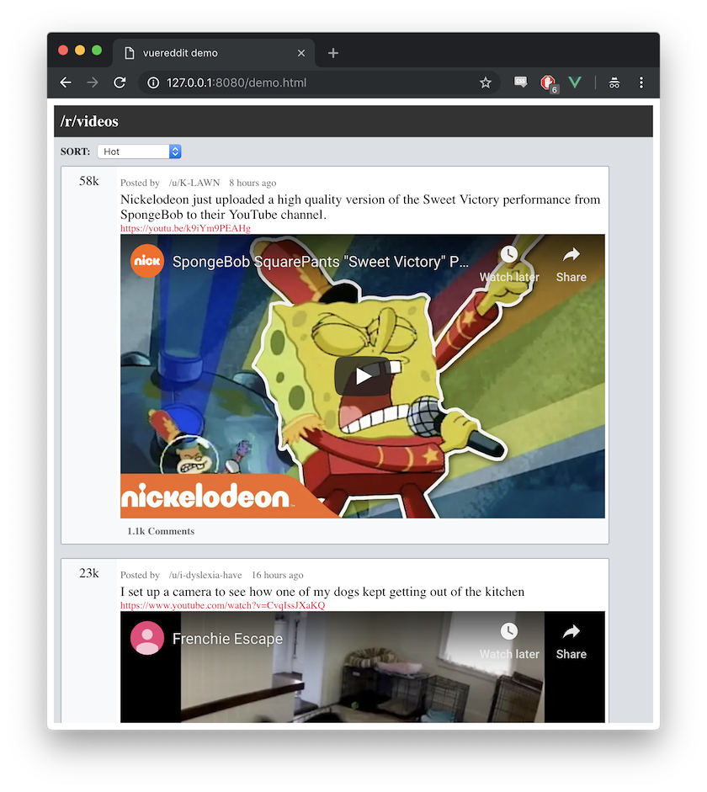Open the youtu.be/k9iYm9PEAHg link
This screenshot has width=707, height=792.
tap(185, 228)
